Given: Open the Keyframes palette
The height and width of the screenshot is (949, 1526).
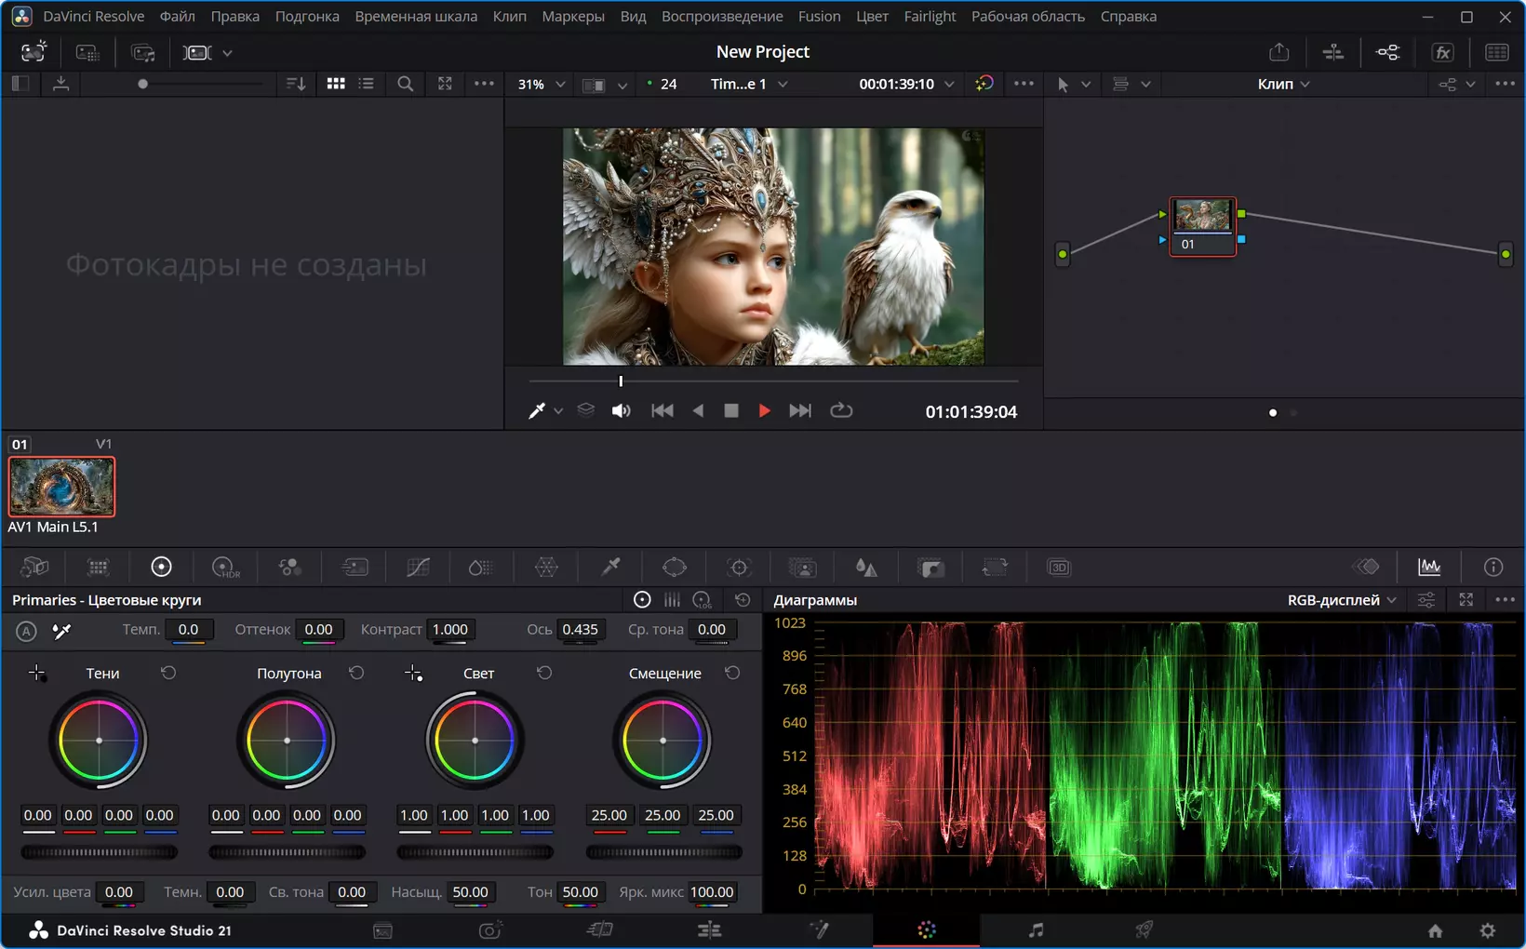Looking at the screenshot, I should tap(1365, 567).
